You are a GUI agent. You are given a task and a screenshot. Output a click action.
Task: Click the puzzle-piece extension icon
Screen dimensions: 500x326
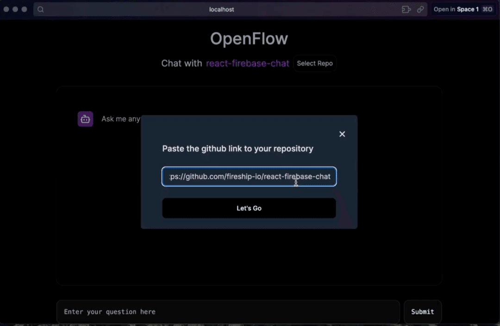[406, 9]
